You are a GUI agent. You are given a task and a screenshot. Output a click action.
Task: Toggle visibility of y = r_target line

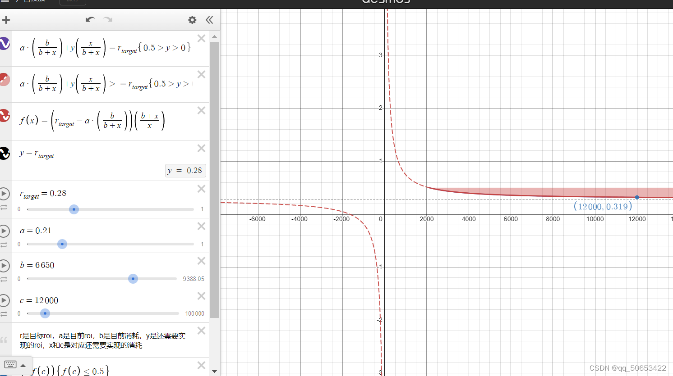point(4,153)
